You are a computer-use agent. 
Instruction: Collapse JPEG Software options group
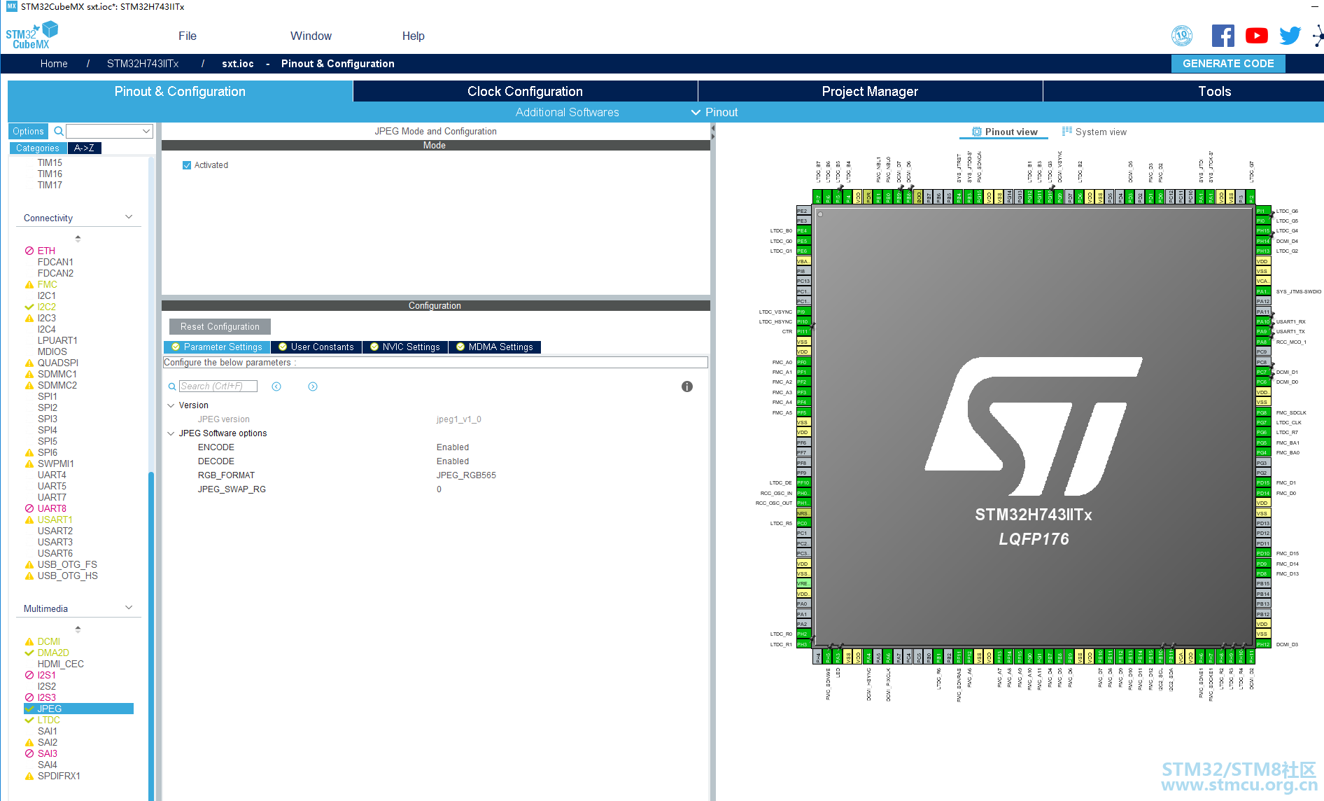(x=171, y=433)
